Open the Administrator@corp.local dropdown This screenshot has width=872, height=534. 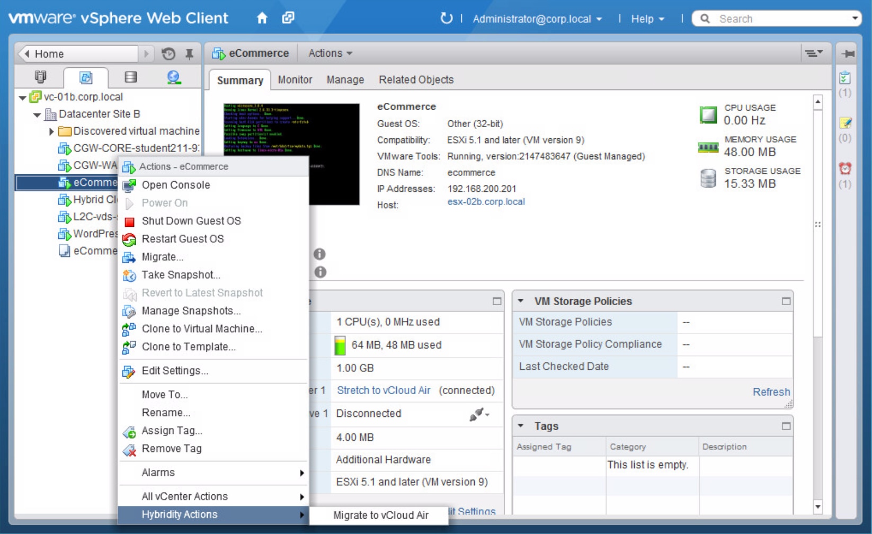(537, 19)
